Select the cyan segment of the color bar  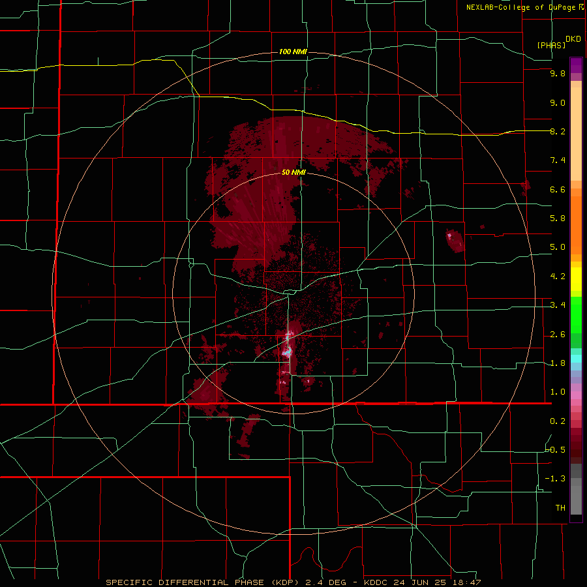click(576, 359)
